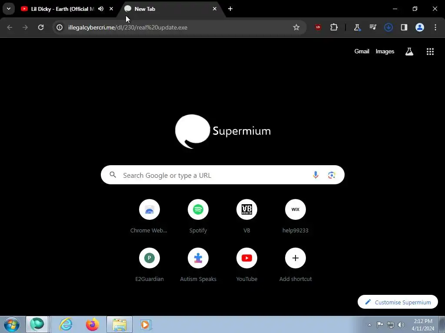Focus the Search Google or type a URL box
This screenshot has width=445, height=333.
click(222, 175)
